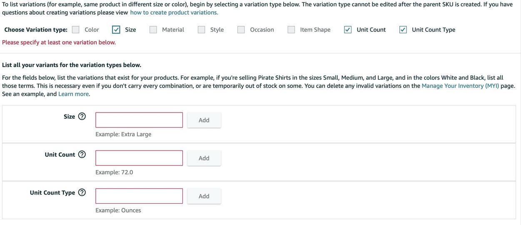Uncheck the Unit Count checkbox
The height and width of the screenshot is (225, 521).
[348, 30]
